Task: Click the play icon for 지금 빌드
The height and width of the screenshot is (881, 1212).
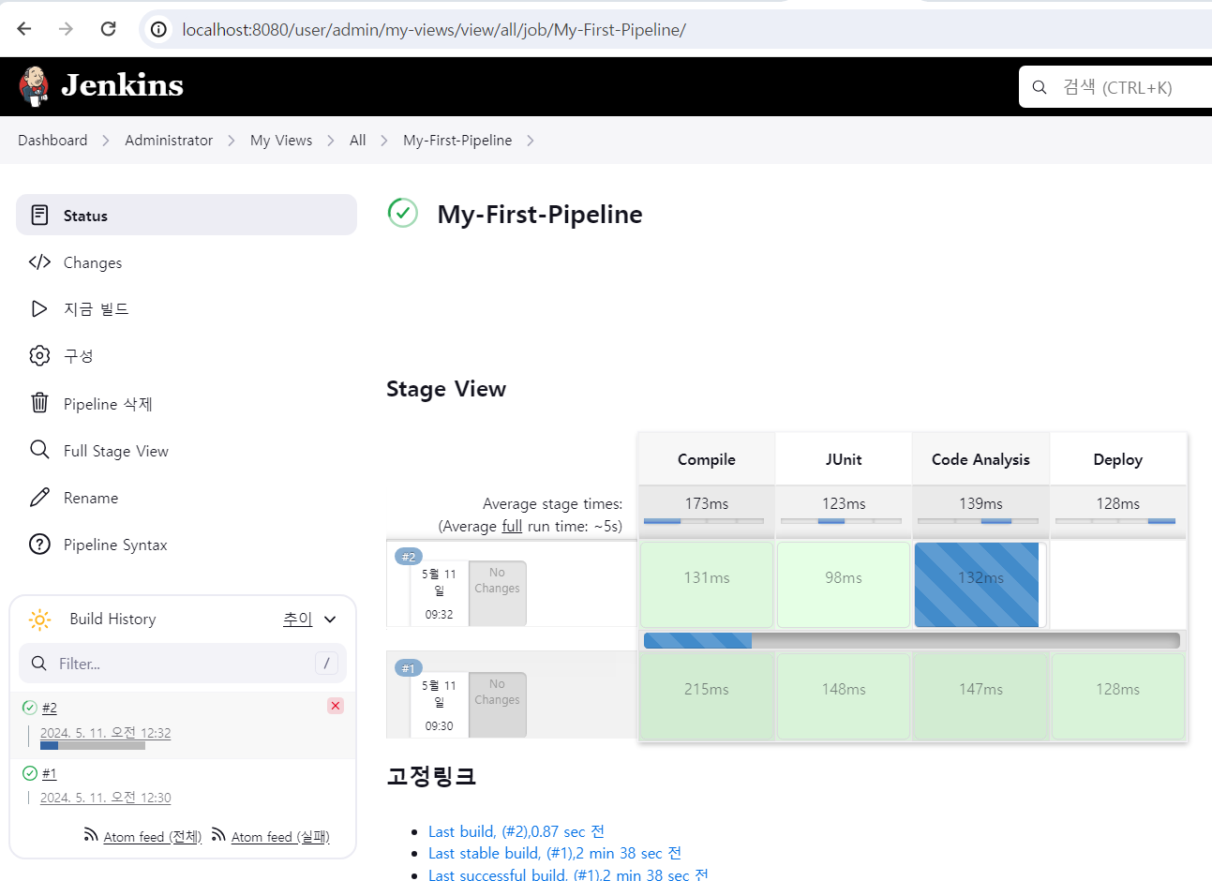Action: [x=39, y=308]
